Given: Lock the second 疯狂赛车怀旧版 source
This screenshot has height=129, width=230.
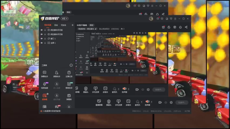Looking at the screenshot, I should point(45,34).
